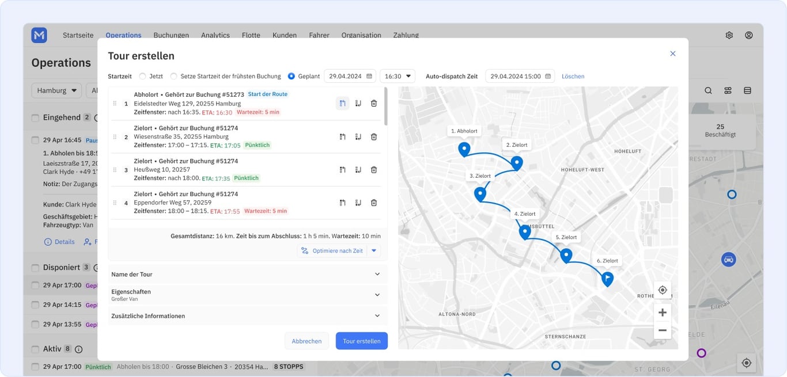Image resolution: width=787 pixels, height=377 pixels.
Task: Click the info icon next to Aktiv
Action: click(x=79, y=349)
